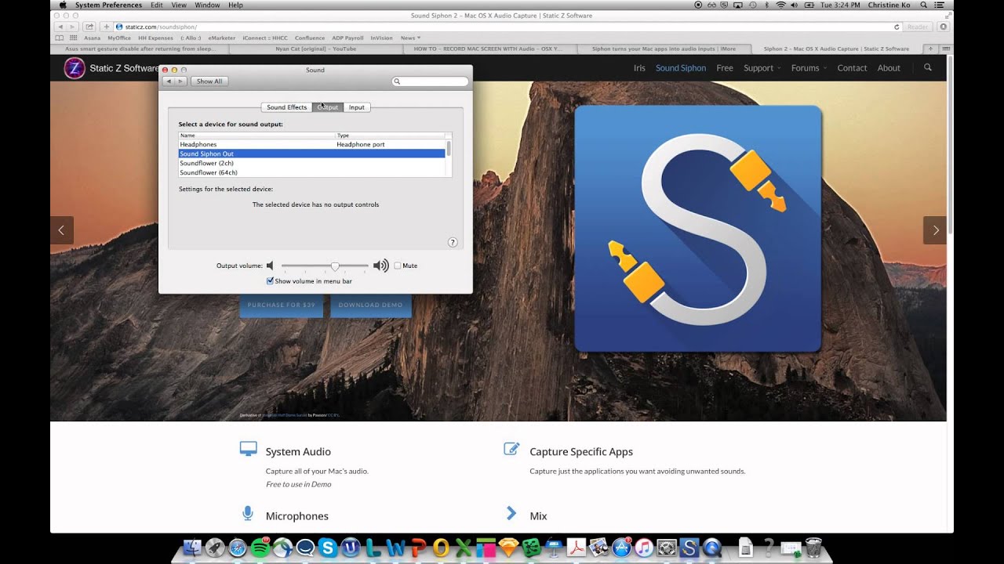Switch to Sound Effects tab
The width and height of the screenshot is (1004, 564).
point(286,107)
